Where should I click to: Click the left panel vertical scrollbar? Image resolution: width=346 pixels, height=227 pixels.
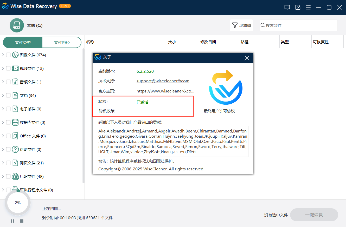(x=84, y=116)
